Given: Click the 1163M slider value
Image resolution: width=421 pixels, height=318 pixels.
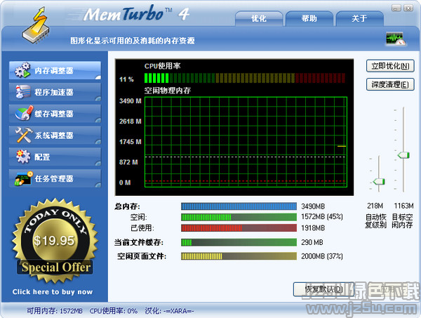Looking at the screenshot, I should click(403, 206).
